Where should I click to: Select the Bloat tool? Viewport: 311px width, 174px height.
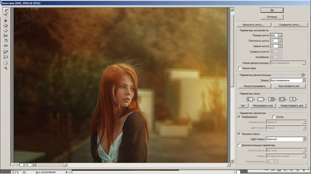6,31
